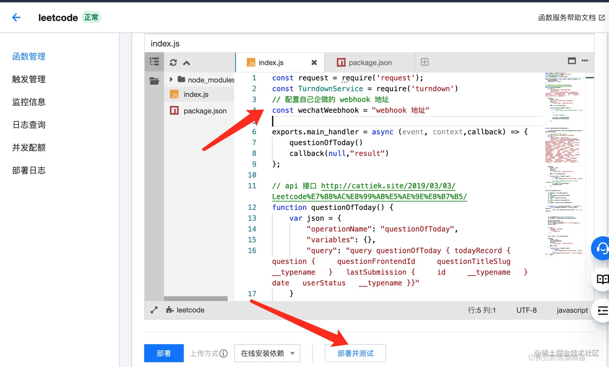Close the index.js editor tab
The height and width of the screenshot is (367, 609).
point(314,62)
